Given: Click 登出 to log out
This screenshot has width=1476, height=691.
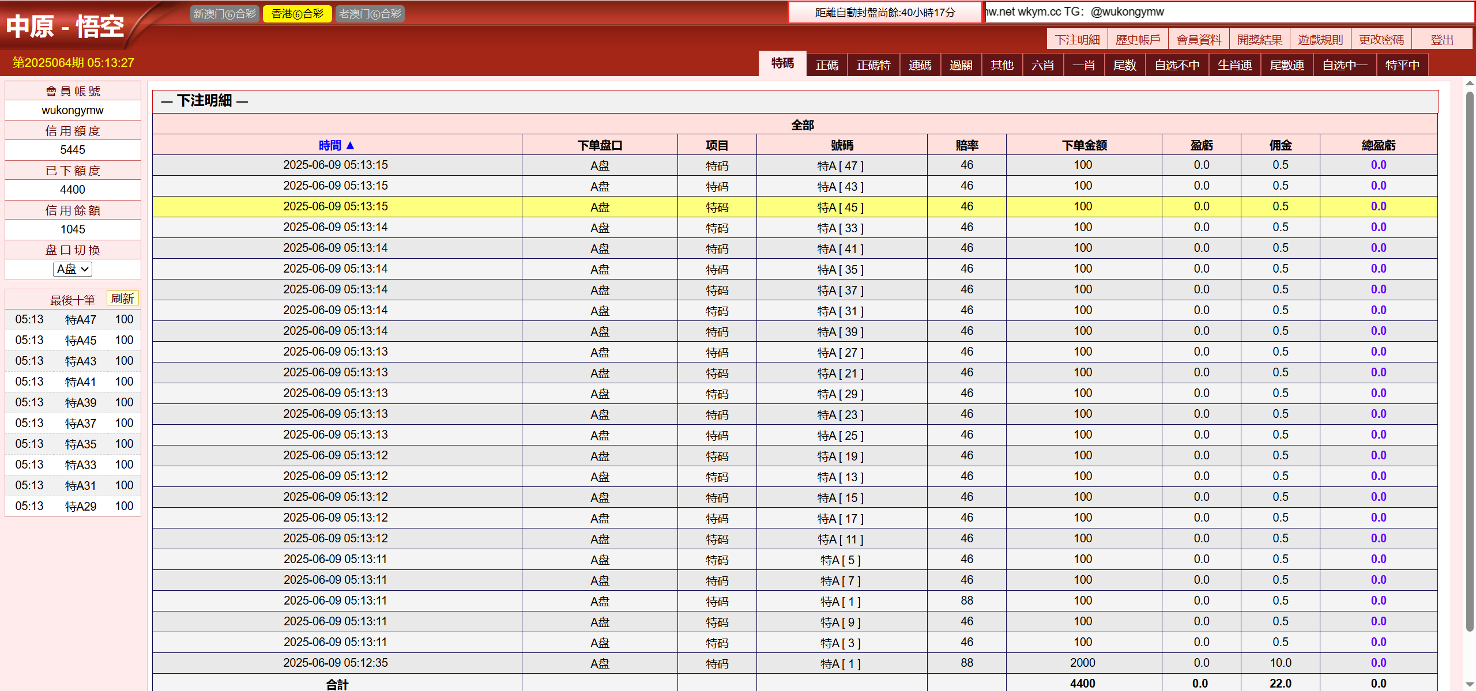Looking at the screenshot, I should click(1442, 40).
